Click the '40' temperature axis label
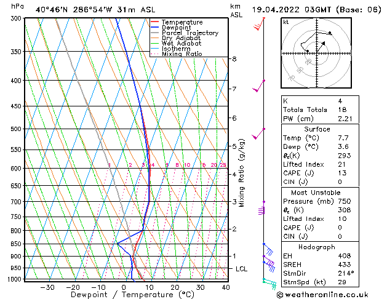 (226, 287)
